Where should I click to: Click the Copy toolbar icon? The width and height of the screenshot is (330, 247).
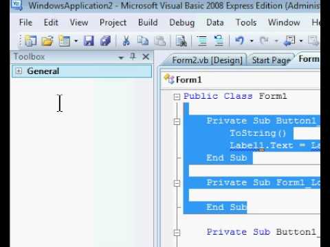point(143,41)
